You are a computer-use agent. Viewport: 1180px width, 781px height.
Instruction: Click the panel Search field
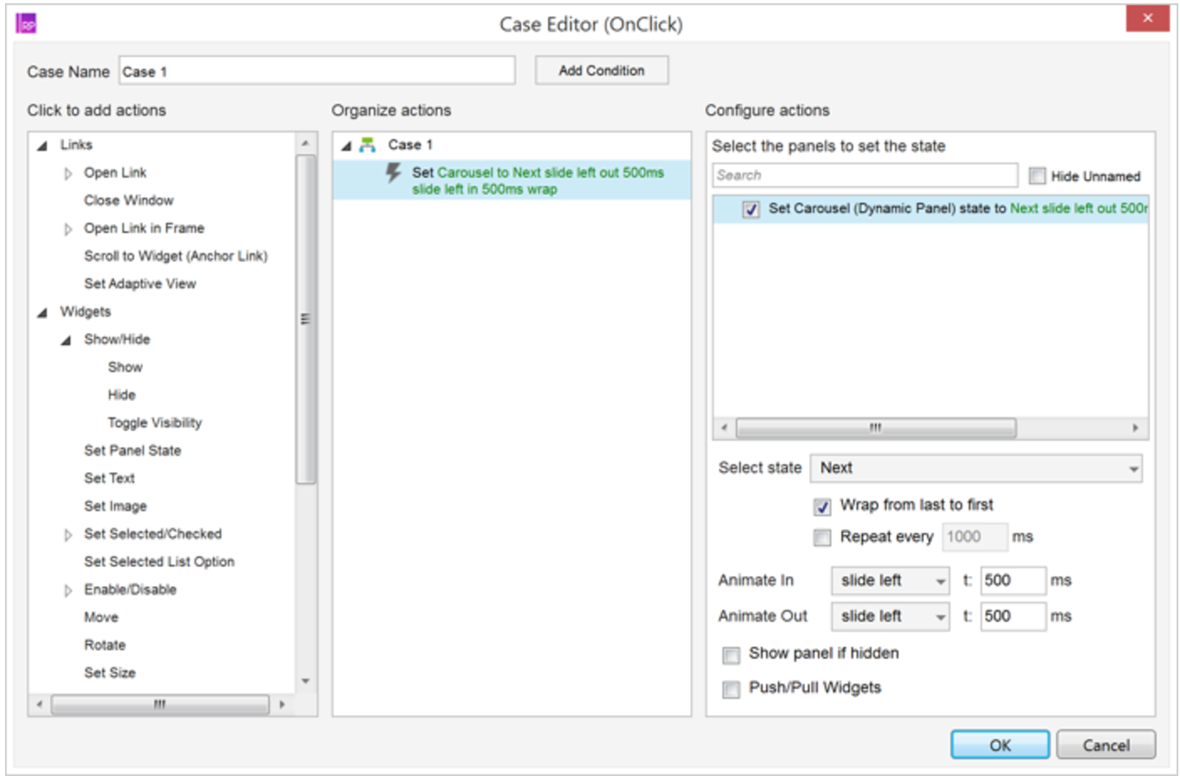865,175
